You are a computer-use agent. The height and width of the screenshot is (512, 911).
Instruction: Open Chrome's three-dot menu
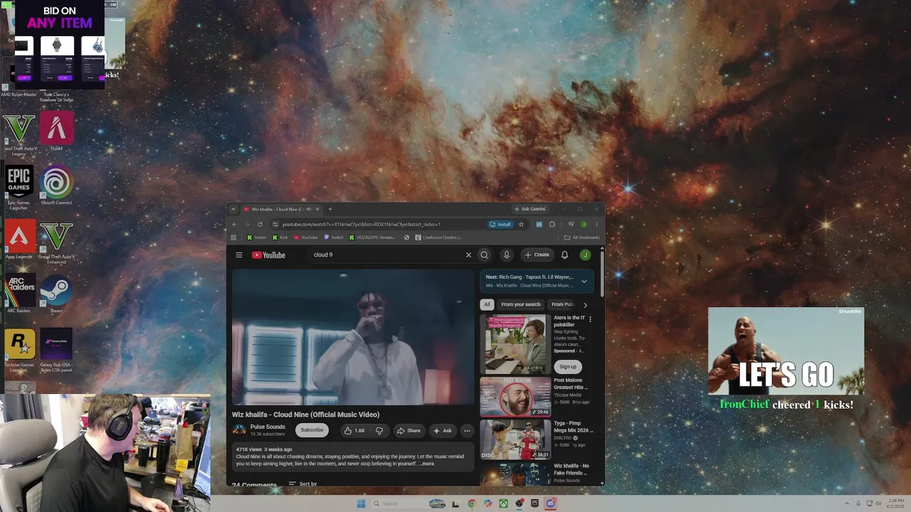pos(596,225)
